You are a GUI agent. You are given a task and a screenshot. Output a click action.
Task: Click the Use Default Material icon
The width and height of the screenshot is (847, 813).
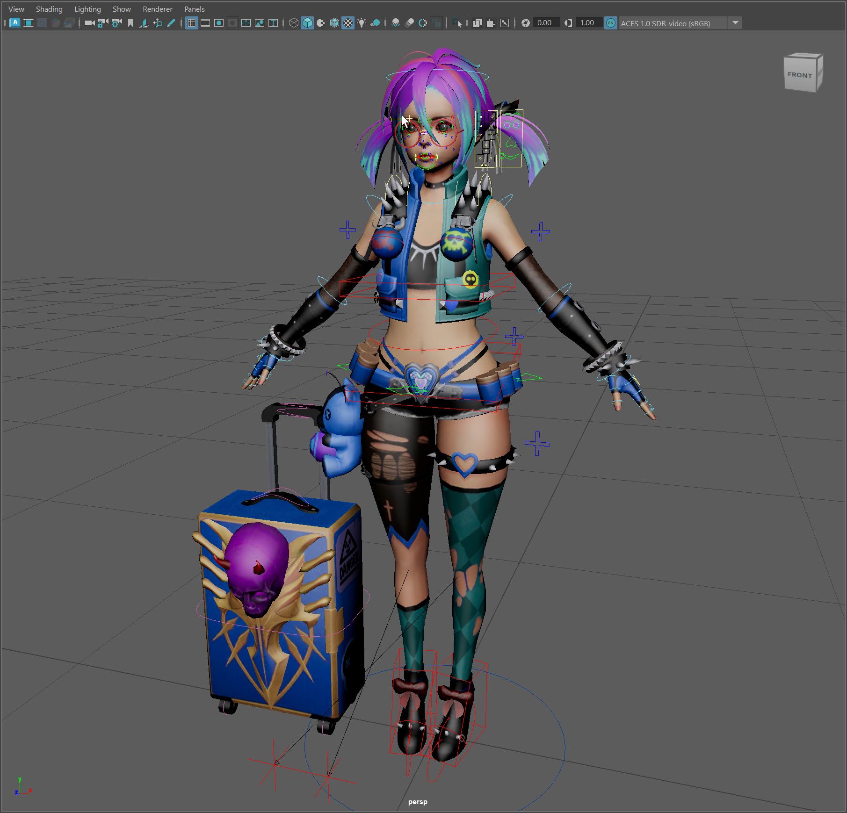coord(321,23)
